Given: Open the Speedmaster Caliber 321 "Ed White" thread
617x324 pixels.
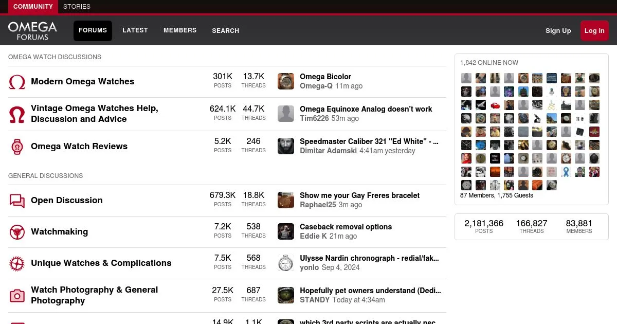Looking at the screenshot, I should (x=369, y=141).
